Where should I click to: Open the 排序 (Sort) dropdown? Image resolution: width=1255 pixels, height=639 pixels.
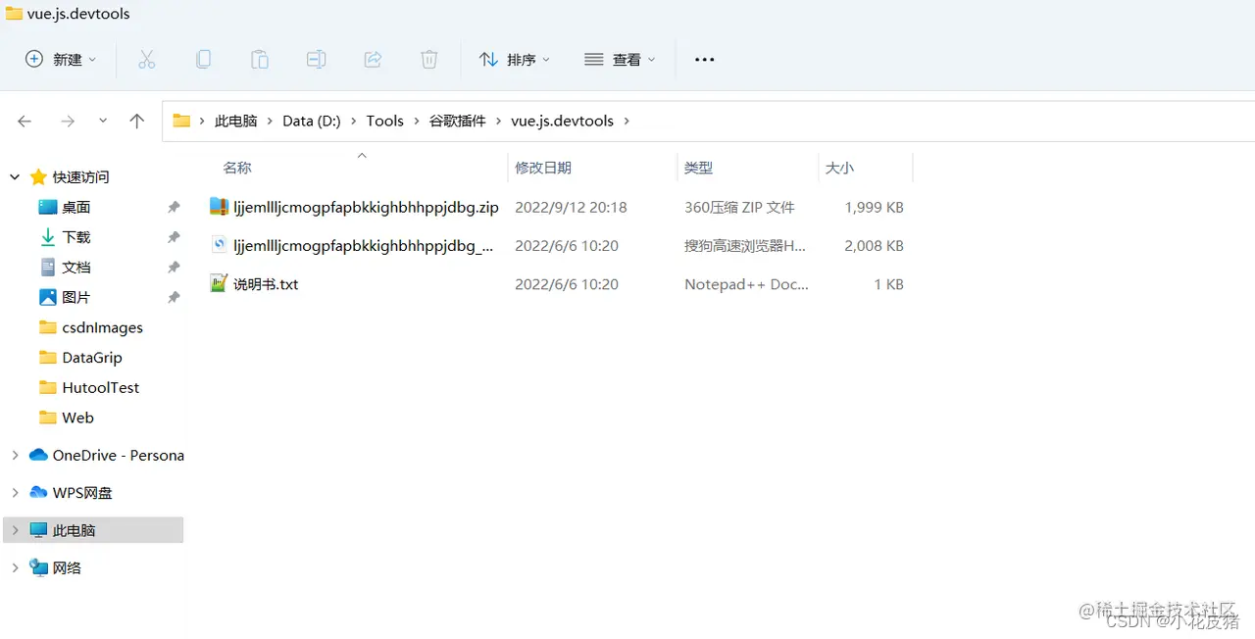click(x=514, y=59)
